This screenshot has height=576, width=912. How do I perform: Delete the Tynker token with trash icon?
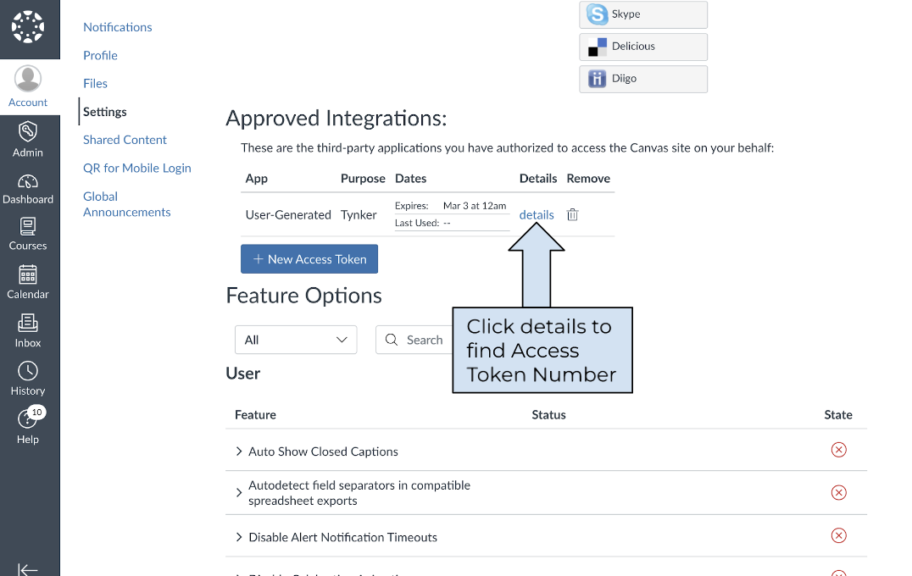pos(572,214)
